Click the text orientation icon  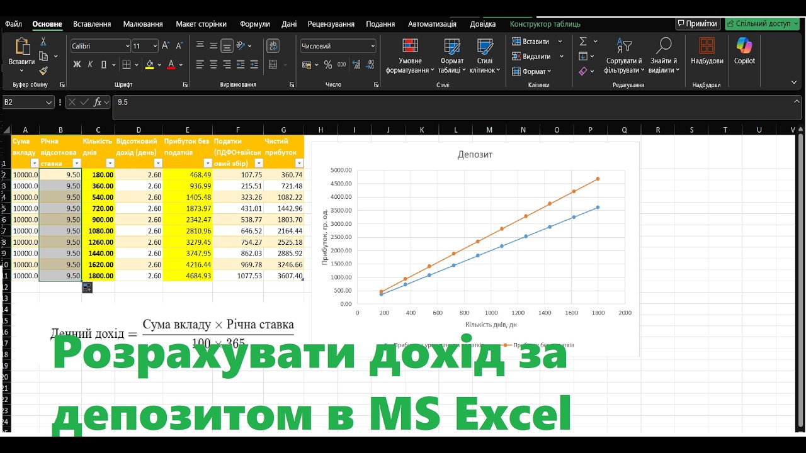click(x=241, y=46)
